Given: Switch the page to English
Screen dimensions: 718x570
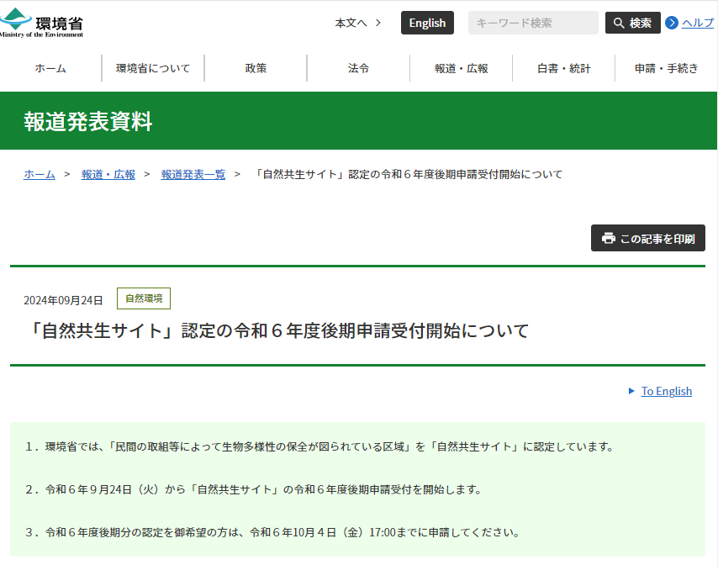Looking at the screenshot, I should (427, 23).
